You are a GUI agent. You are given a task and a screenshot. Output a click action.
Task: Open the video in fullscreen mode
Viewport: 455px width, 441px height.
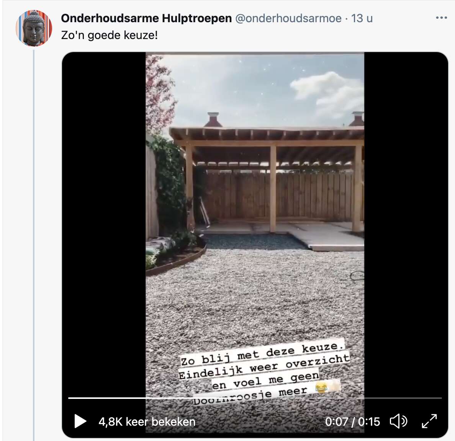pos(429,421)
